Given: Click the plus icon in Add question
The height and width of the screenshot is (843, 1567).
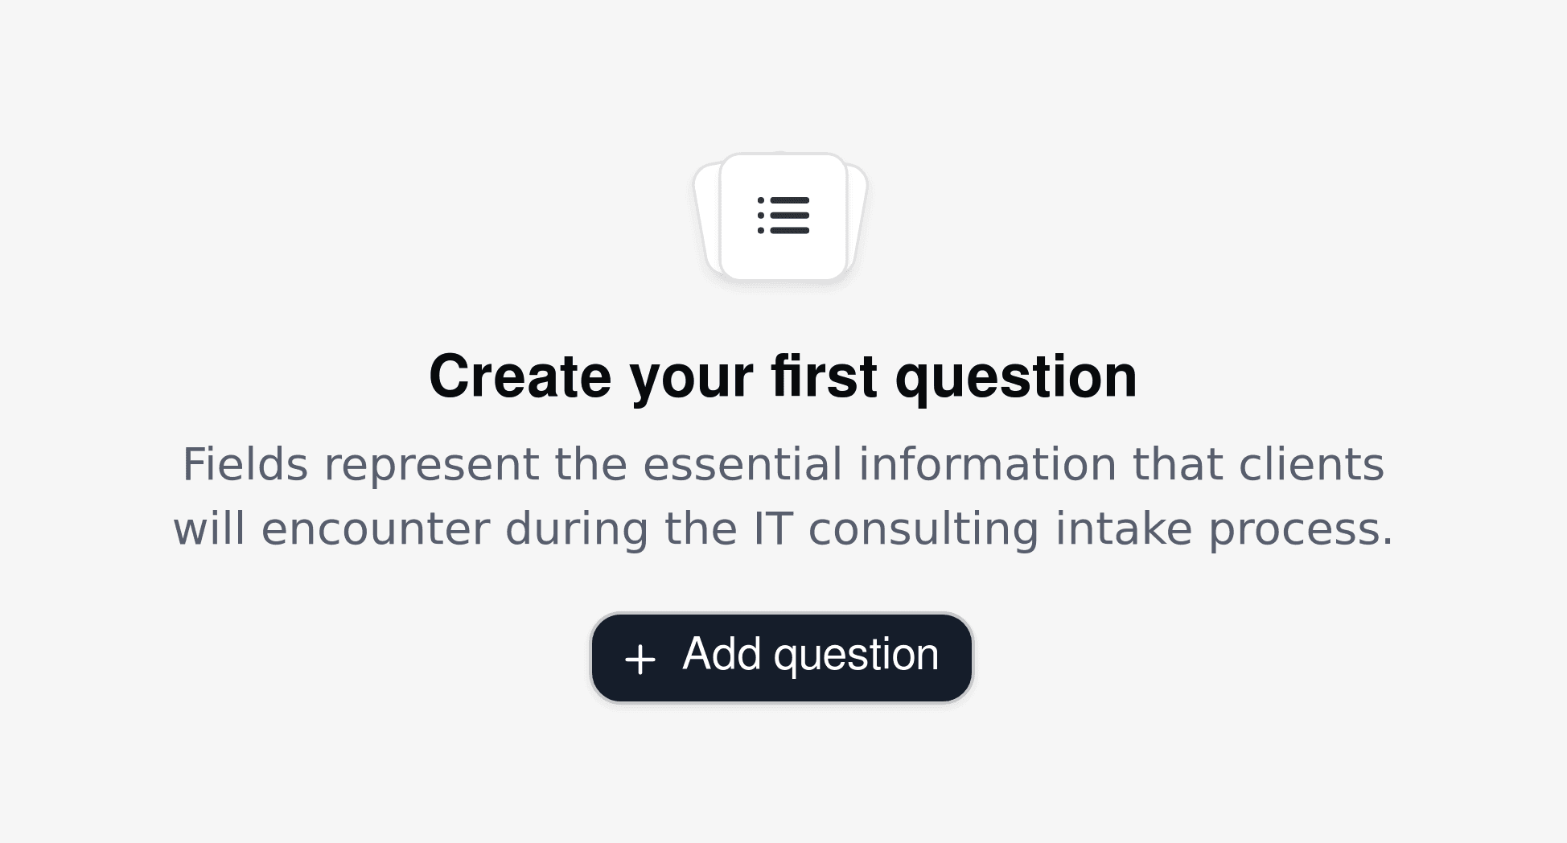Looking at the screenshot, I should pos(640,656).
